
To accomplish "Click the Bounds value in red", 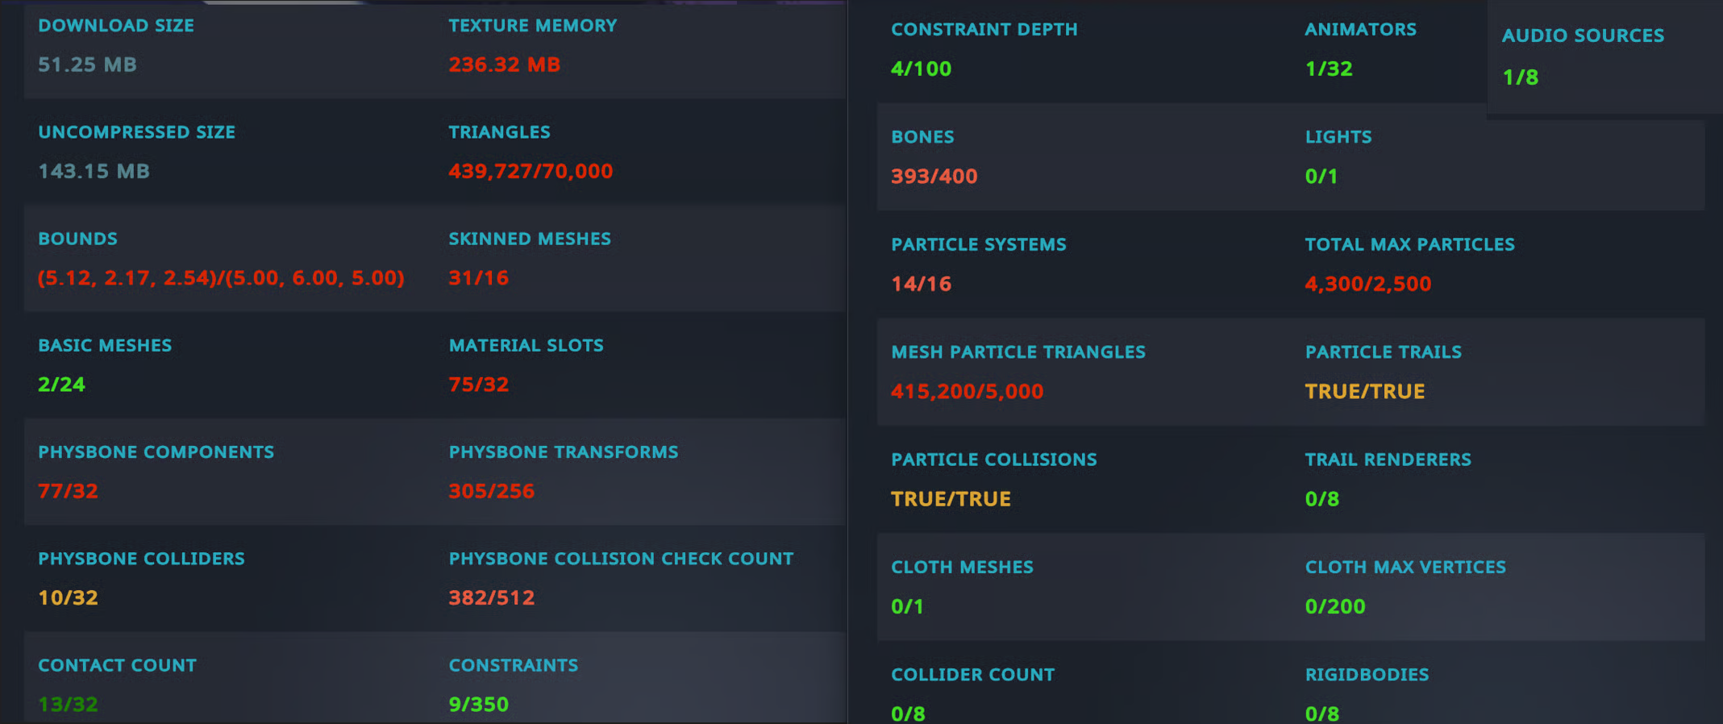I will point(221,278).
